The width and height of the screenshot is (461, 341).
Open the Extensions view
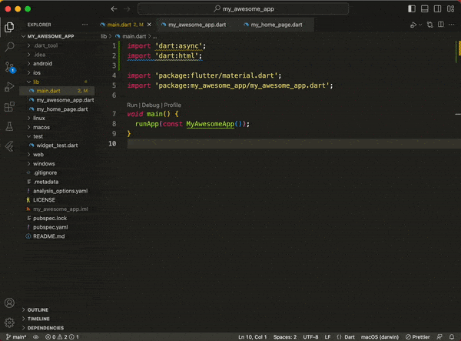coord(9,106)
